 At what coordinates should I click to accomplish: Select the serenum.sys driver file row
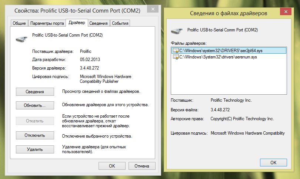pos(229,57)
